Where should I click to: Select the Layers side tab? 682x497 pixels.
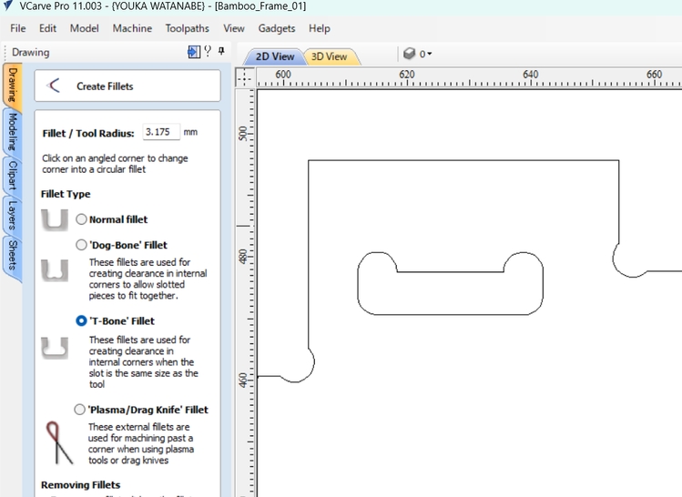point(12,215)
